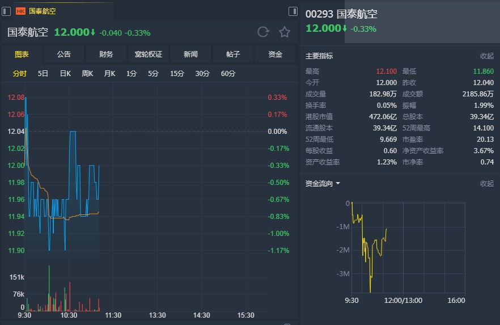Select the 5分 chart interval
This screenshot has width=500, height=325.
153,74
